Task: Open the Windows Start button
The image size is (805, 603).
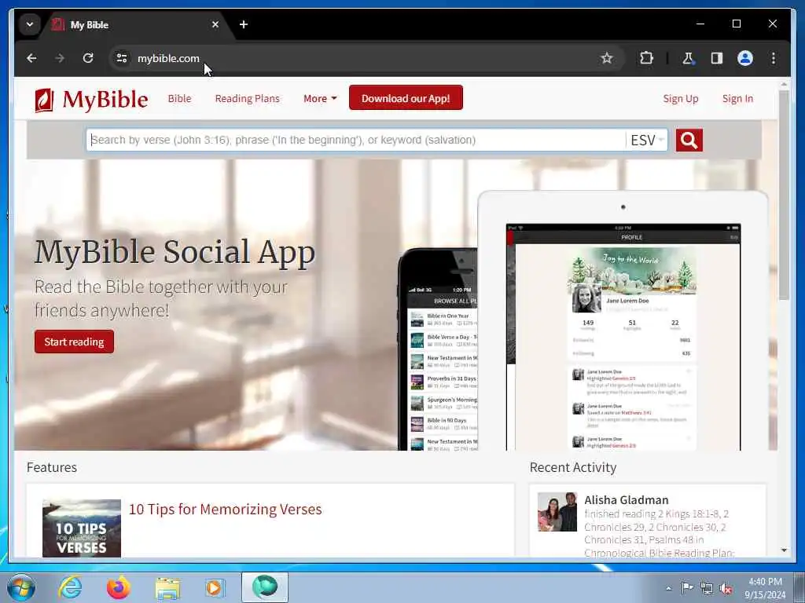Action: (x=21, y=587)
